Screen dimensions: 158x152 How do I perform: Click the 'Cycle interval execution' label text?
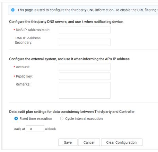coord(84,118)
